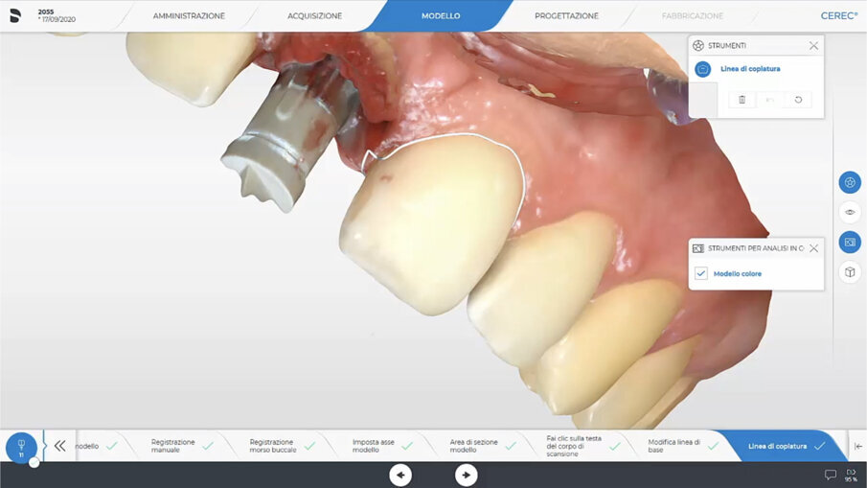Close the Strumenti per analisi panel
867x488 pixels.
tap(813, 247)
